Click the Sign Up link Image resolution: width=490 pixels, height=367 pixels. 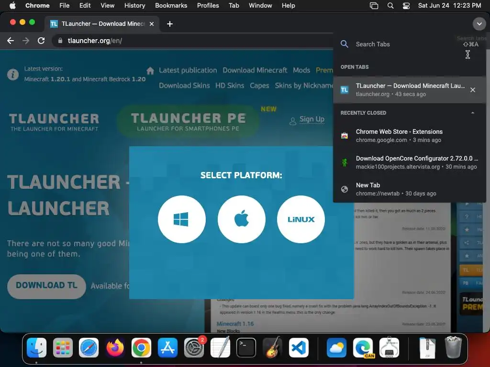coord(312,119)
